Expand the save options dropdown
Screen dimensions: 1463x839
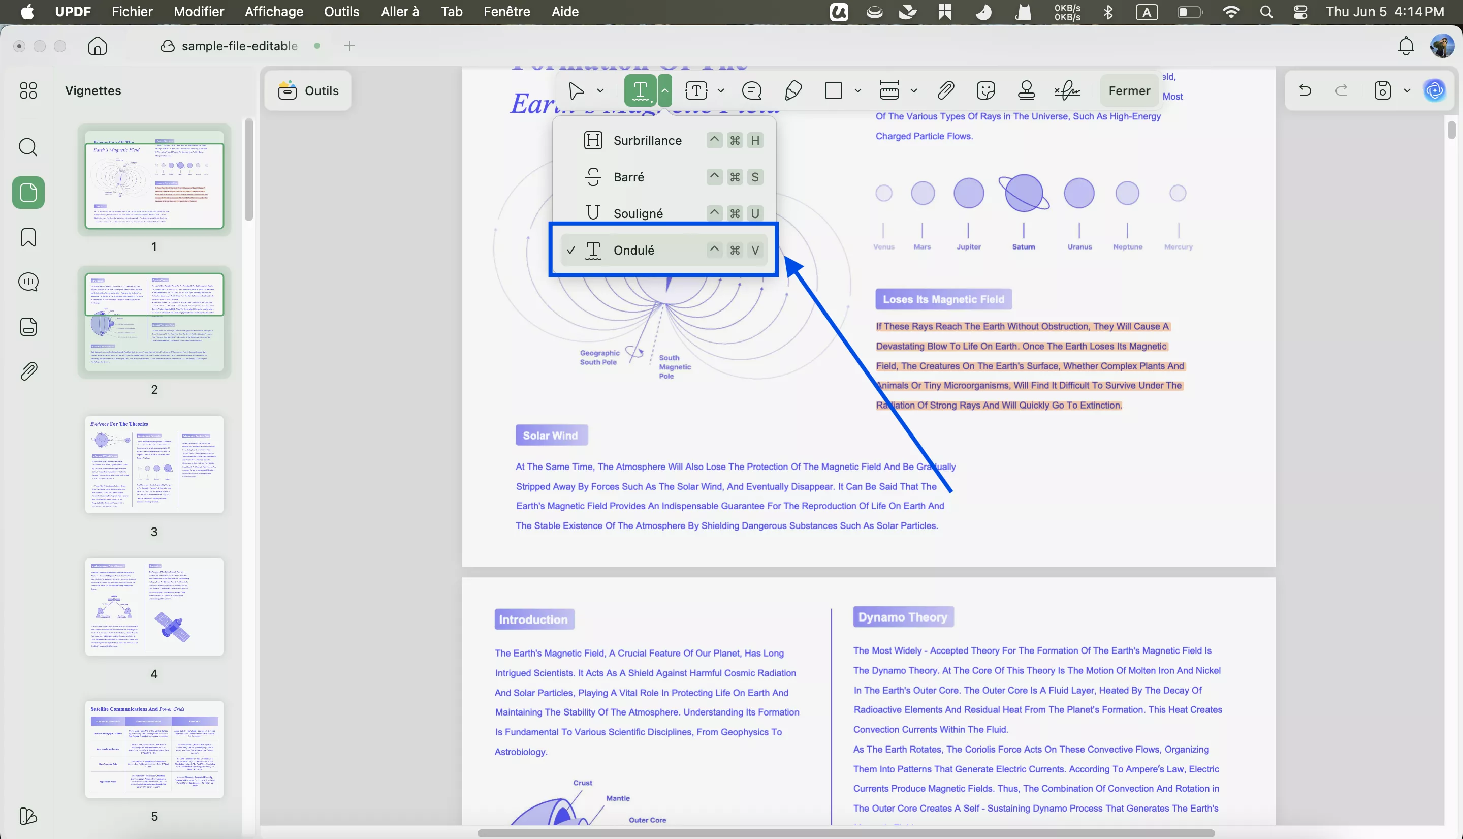pyautogui.click(x=1407, y=90)
